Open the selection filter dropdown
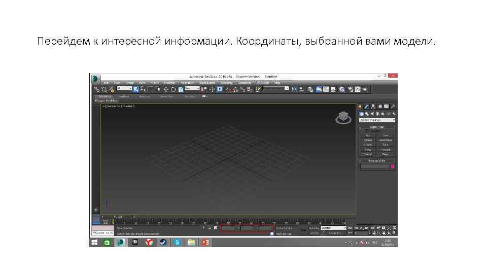 click(124, 88)
